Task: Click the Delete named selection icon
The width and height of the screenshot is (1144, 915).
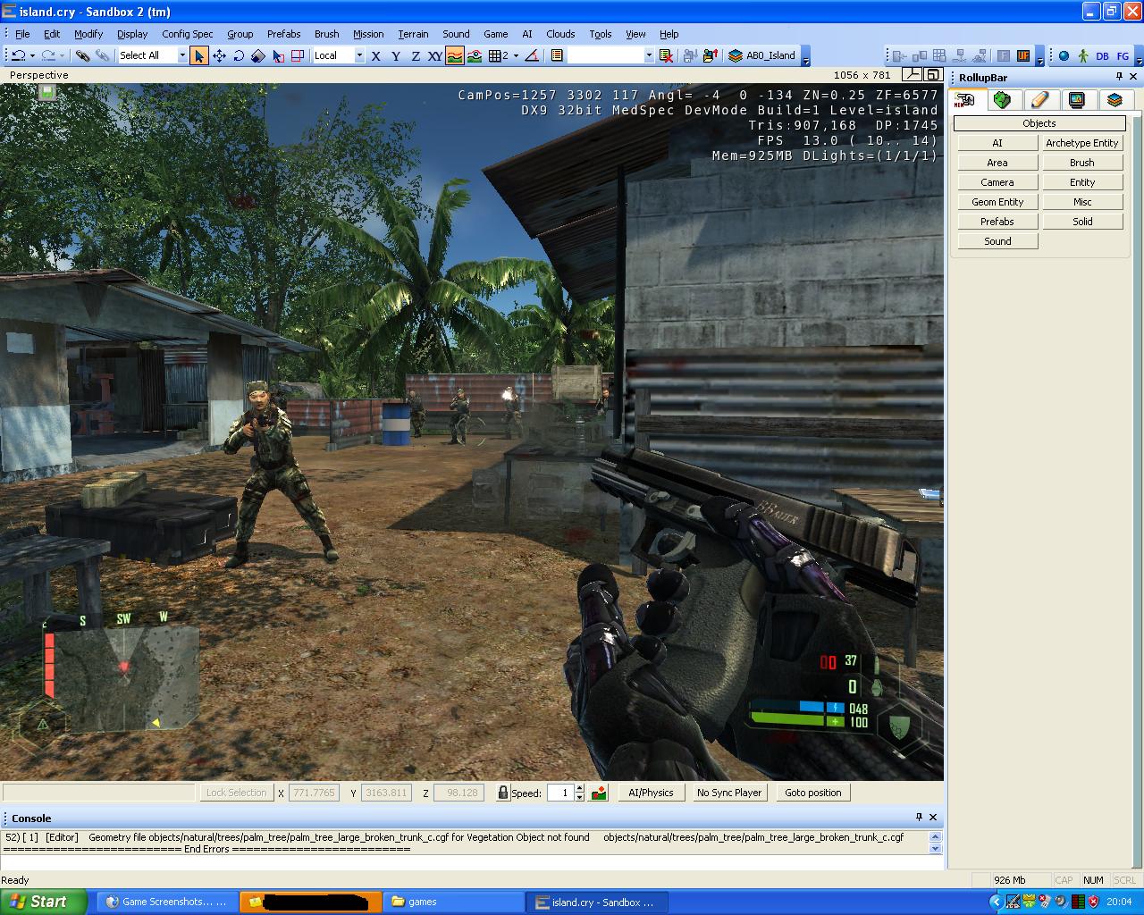Action: pos(666,55)
